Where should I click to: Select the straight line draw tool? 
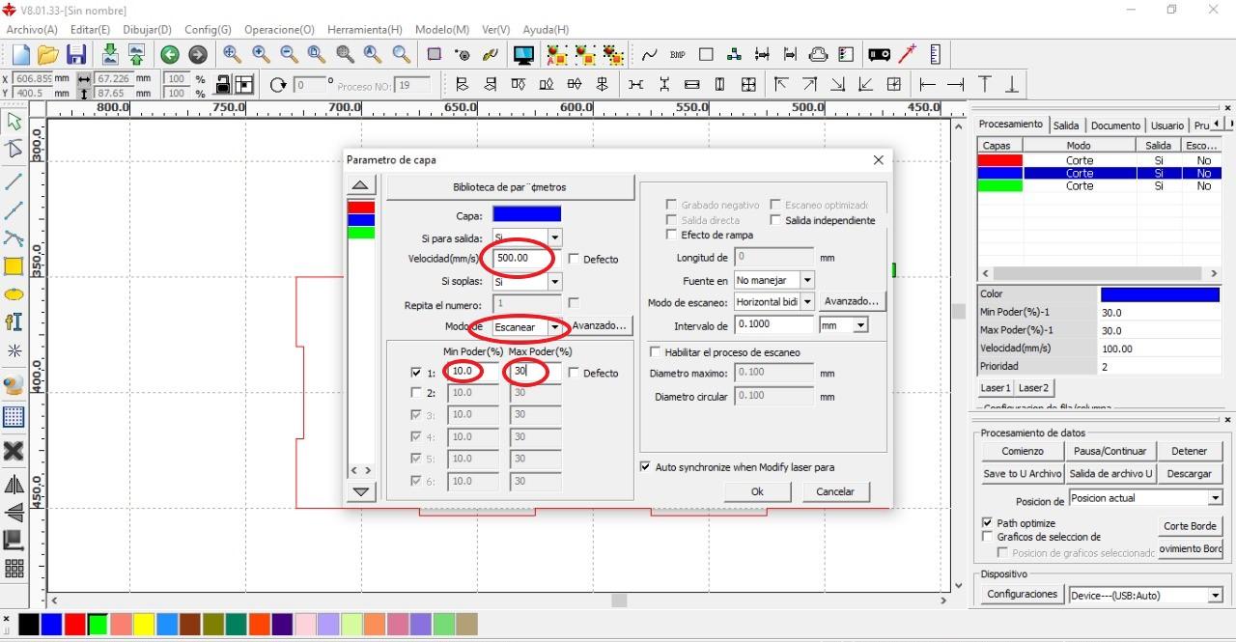[14, 181]
